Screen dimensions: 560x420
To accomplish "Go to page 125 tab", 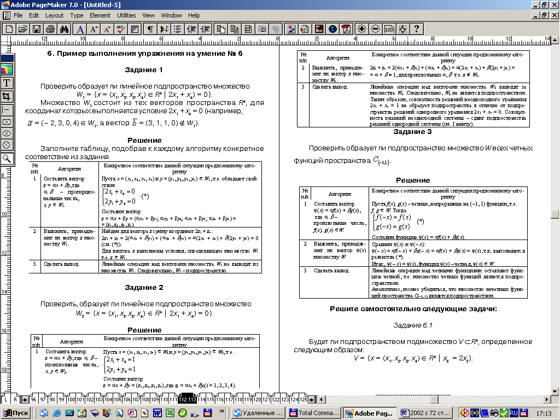I will click(304, 399).
